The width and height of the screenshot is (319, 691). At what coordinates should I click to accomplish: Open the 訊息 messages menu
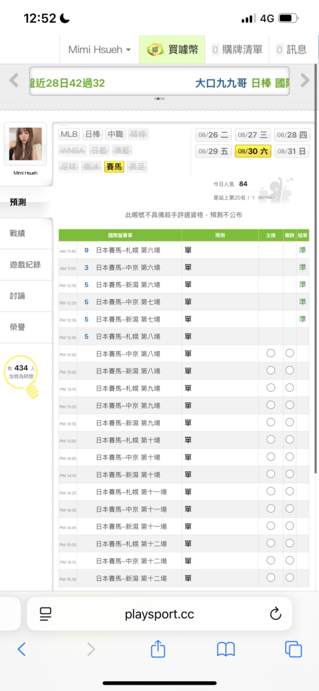tap(291, 50)
